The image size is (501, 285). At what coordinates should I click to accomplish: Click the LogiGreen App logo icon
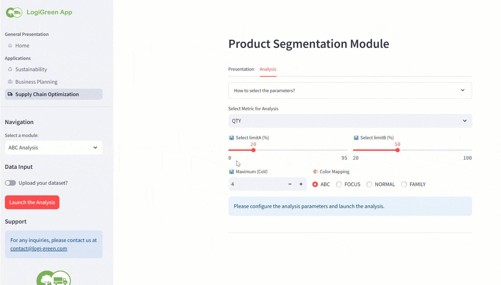coord(14,12)
